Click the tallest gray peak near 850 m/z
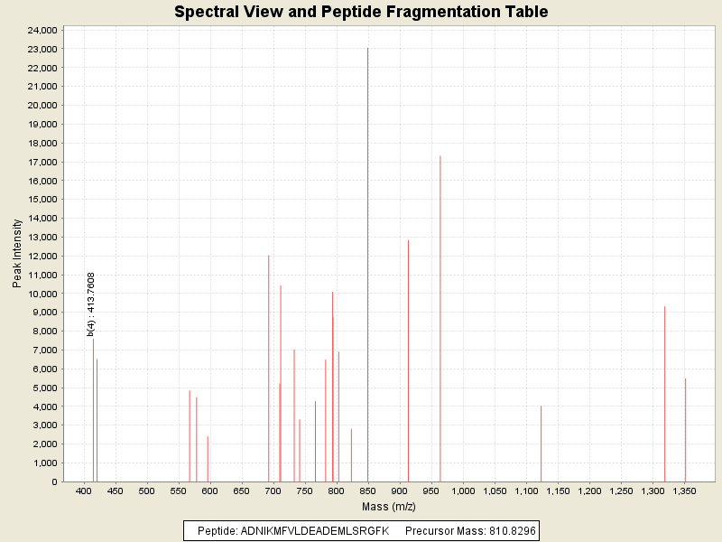The height and width of the screenshot is (542, 722). [x=367, y=271]
